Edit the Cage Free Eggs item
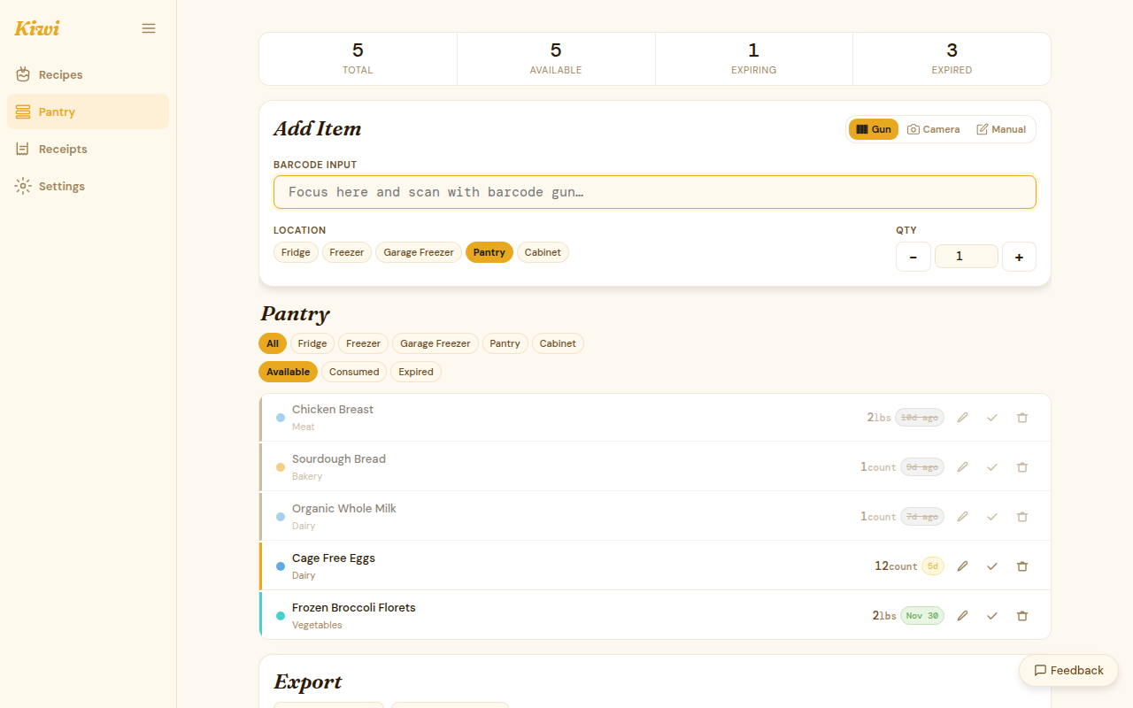Viewport: 1133px width, 708px height. [962, 566]
